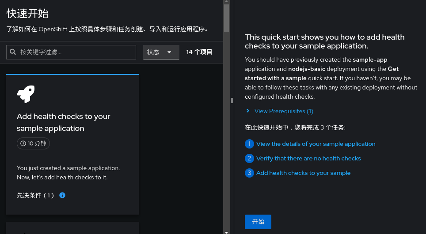426x234 pixels.
Task: Open task 'Verify that there are no health checks'
Action: pos(308,159)
